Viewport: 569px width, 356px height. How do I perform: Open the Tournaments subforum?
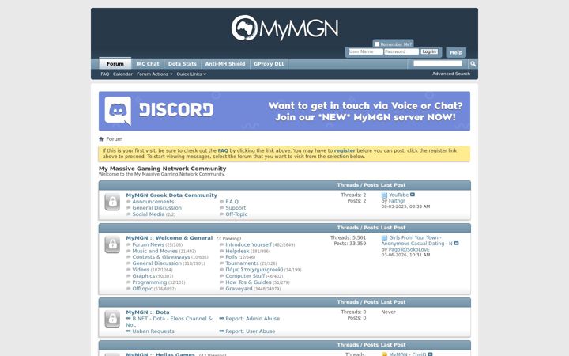coord(242,263)
